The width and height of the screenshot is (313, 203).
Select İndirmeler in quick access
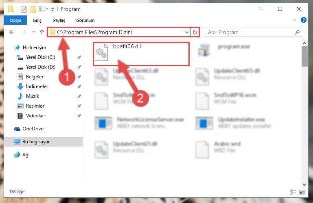(x=37, y=86)
